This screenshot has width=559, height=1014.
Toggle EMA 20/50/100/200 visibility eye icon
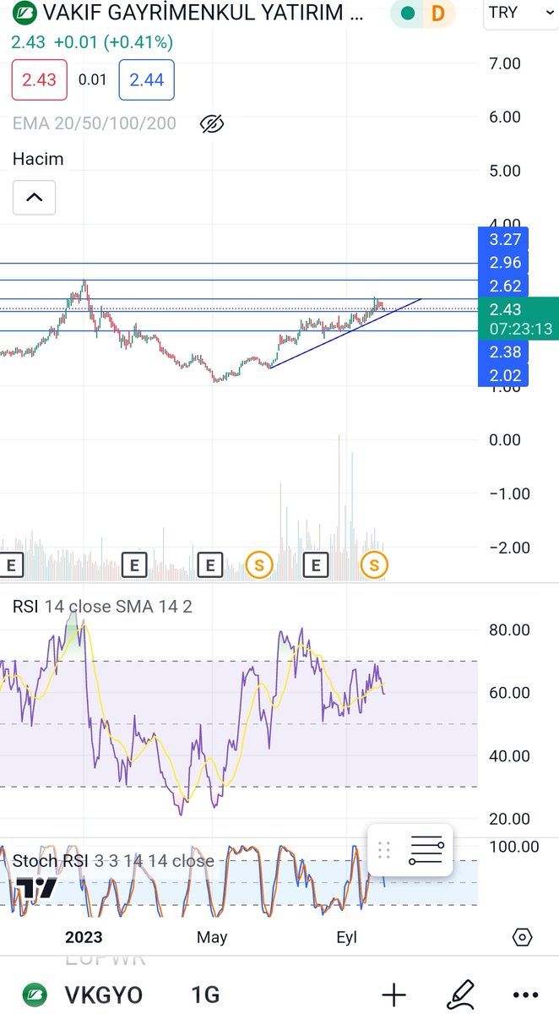(x=212, y=124)
